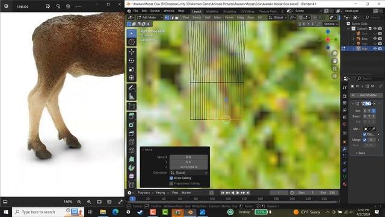The image size is (385, 217).
Task: Select the Move tool in Blender's toolbar
Action: (132, 52)
